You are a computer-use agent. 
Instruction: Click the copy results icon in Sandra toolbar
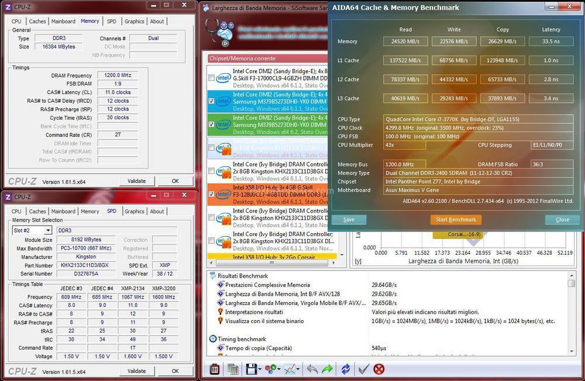[x=233, y=369]
